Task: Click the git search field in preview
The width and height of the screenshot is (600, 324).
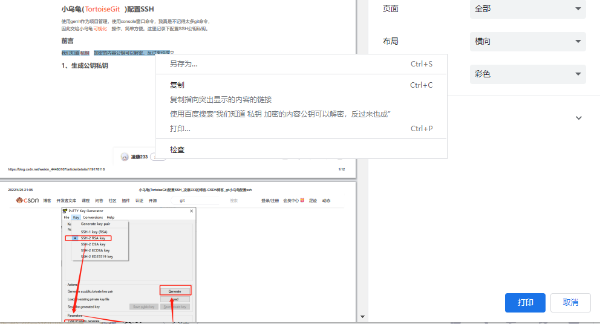Action: [x=197, y=201]
